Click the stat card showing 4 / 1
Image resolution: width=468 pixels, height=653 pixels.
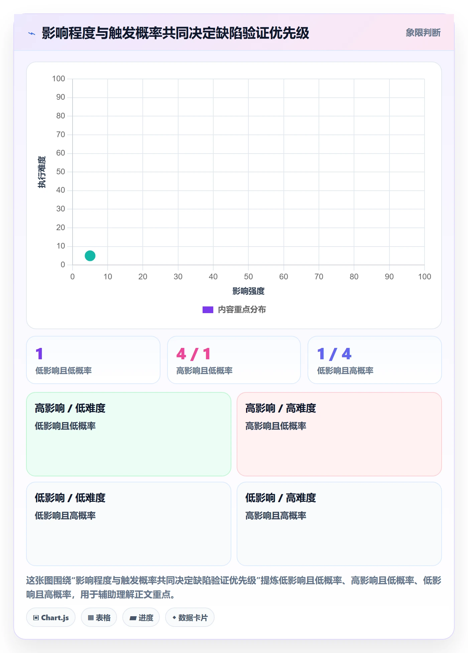click(x=234, y=360)
